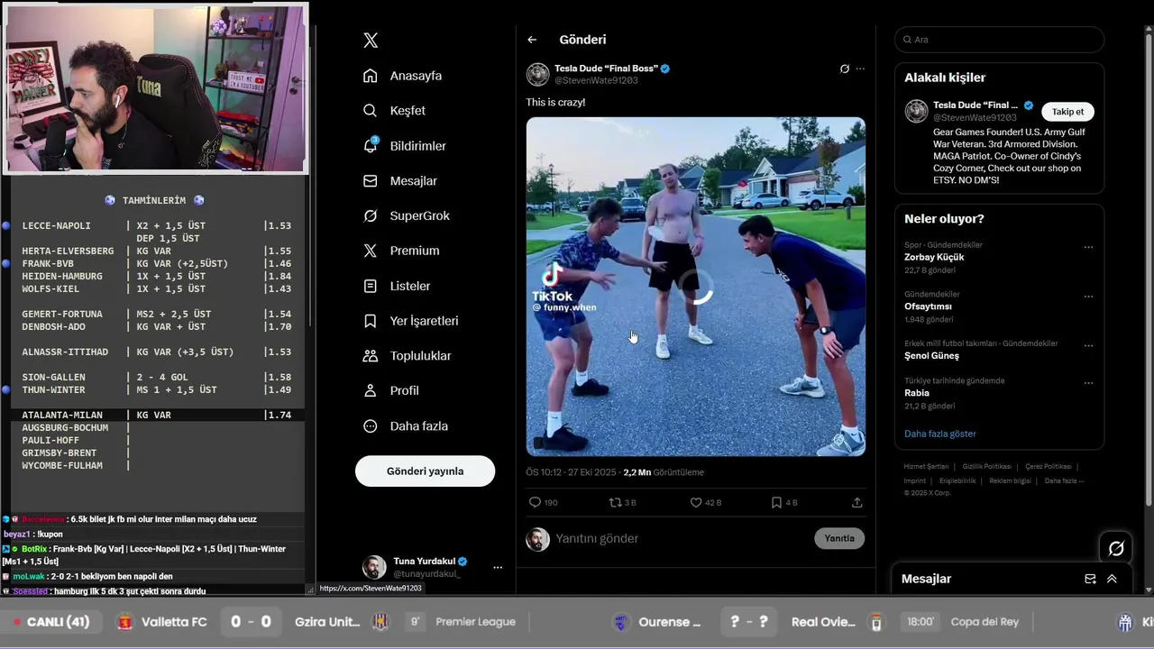Click floating Grok button
Viewport: 1154px width, 649px height.
[x=1116, y=548]
